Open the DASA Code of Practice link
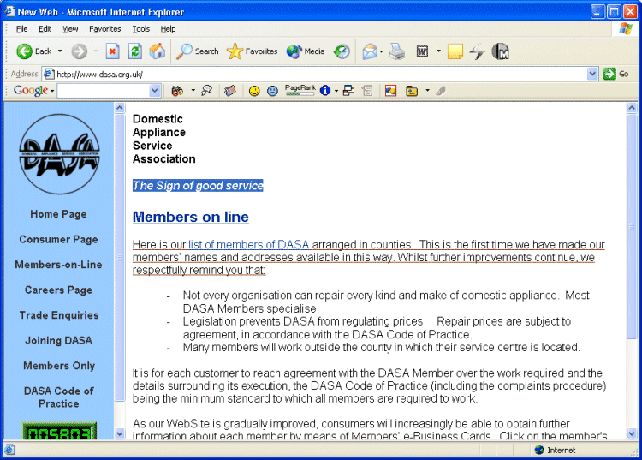 click(x=58, y=397)
